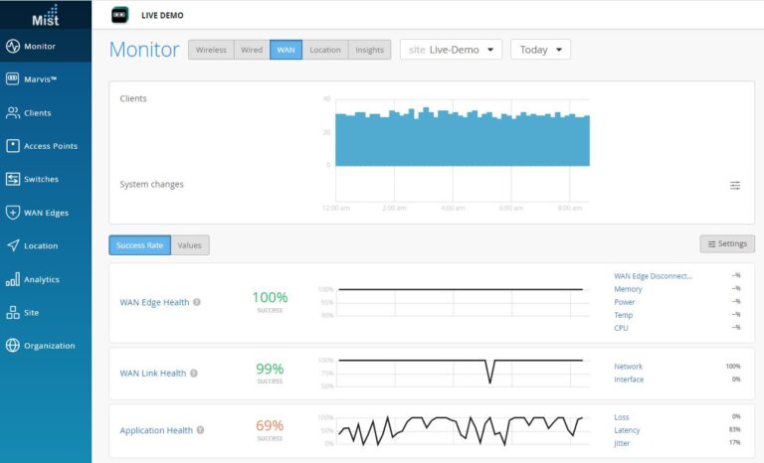Open the Application Health link
This screenshot has width=764, height=463.
click(156, 430)
